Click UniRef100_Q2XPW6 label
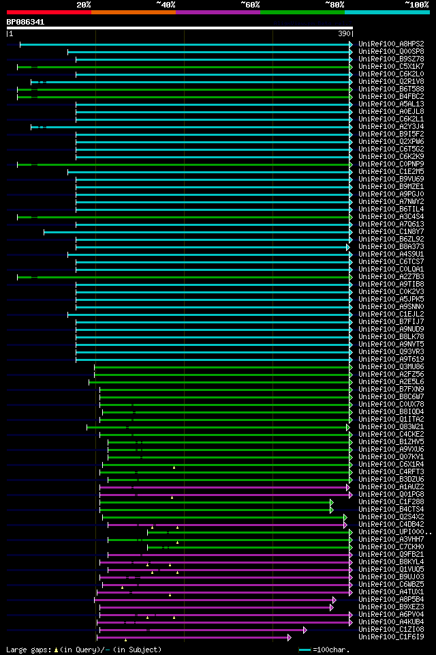 tap(391, 142)
